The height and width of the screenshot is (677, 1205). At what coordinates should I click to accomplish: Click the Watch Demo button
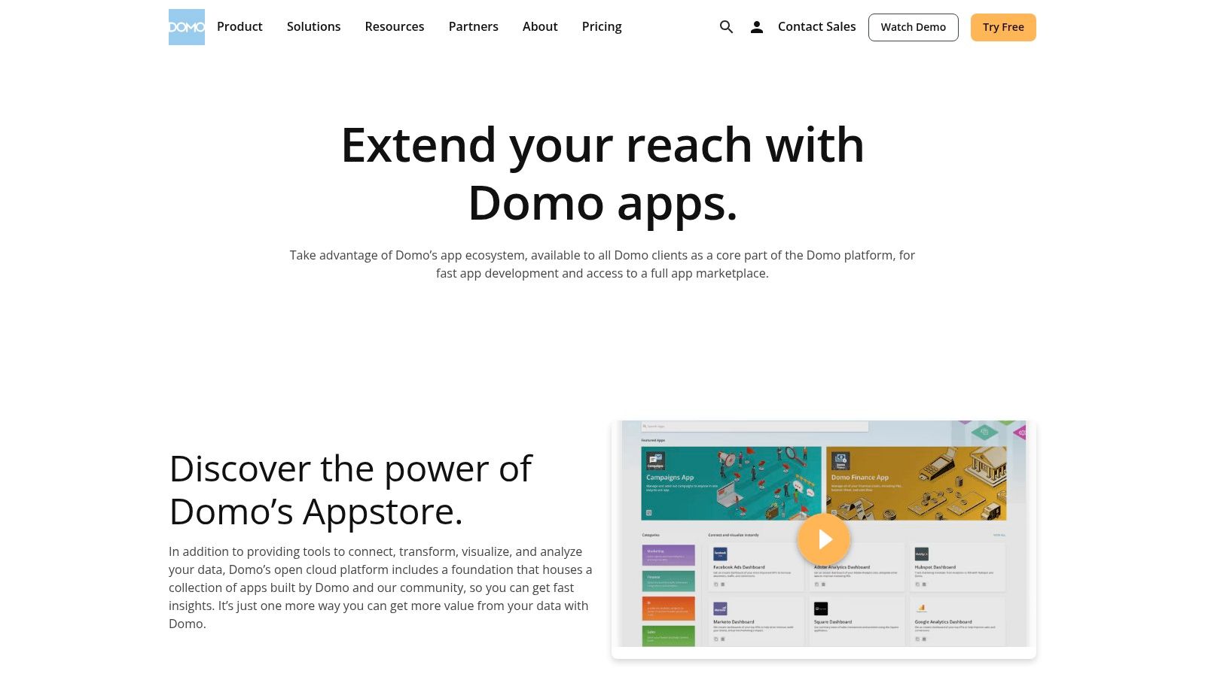coord(913,26)
